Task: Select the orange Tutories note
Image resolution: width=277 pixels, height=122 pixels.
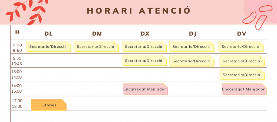Action: (x=48, y=105)
